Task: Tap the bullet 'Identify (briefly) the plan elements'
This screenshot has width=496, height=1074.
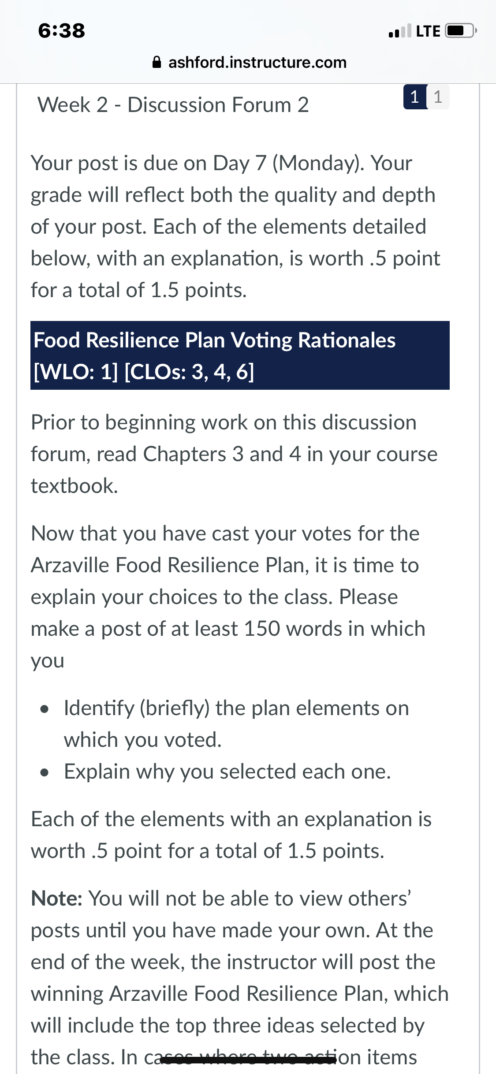Action: (x=236, y=724)
